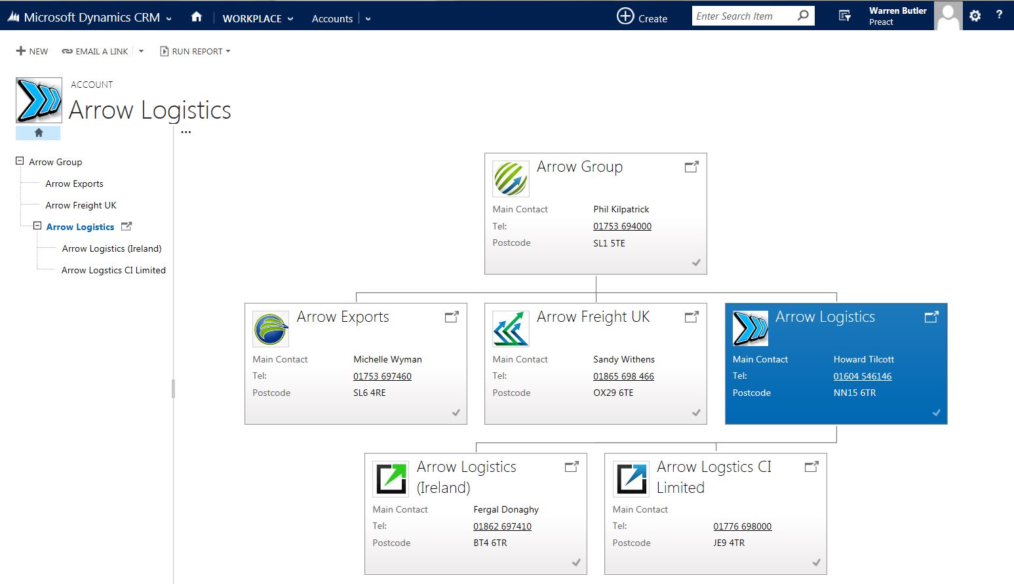Toggle selection on the Arrow Freight UK tile
The height and width of the screenshot is (584, 1014).
[x=695, y=412]
